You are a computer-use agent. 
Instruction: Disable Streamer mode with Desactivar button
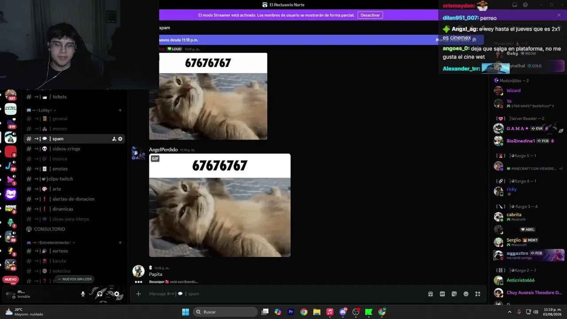[x=370, y=15]
